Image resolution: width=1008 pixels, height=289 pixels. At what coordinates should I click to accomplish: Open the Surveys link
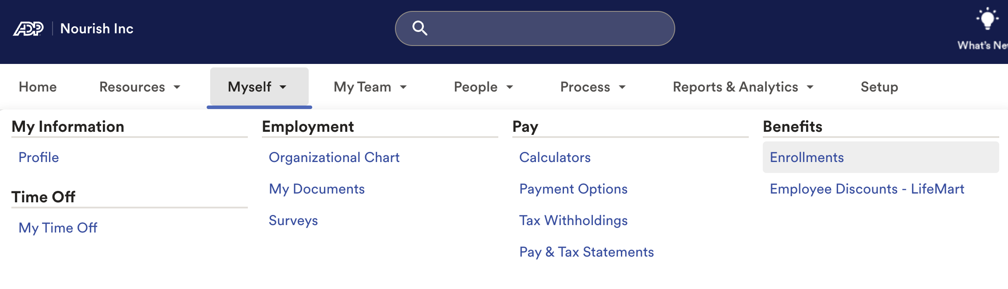[x=293, y=221]
